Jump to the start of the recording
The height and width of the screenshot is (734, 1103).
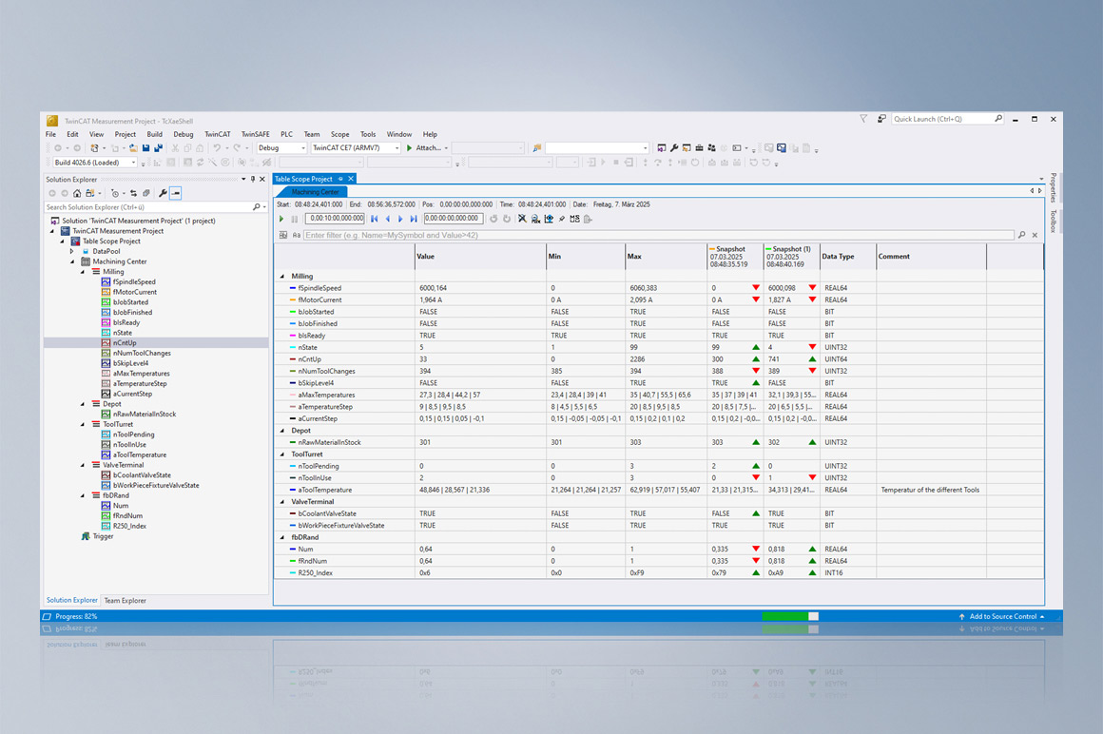tap(375, 219)
